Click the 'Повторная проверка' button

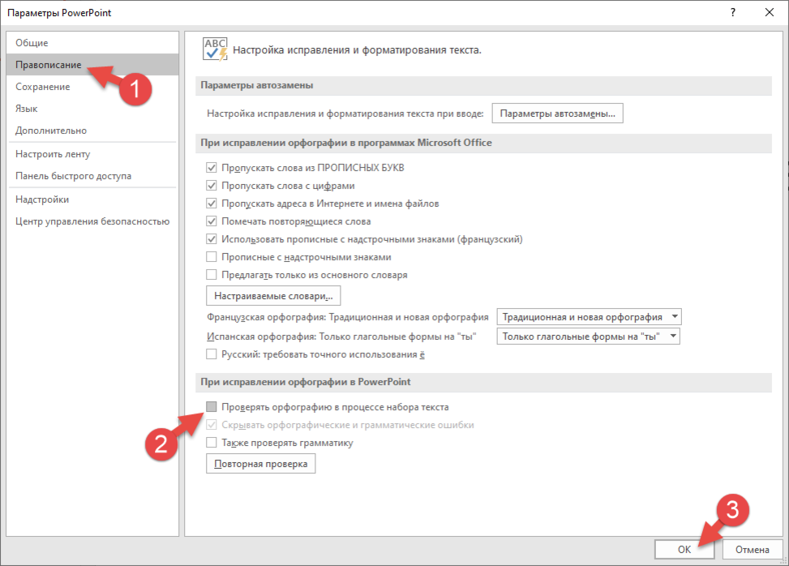pos(260,464)
